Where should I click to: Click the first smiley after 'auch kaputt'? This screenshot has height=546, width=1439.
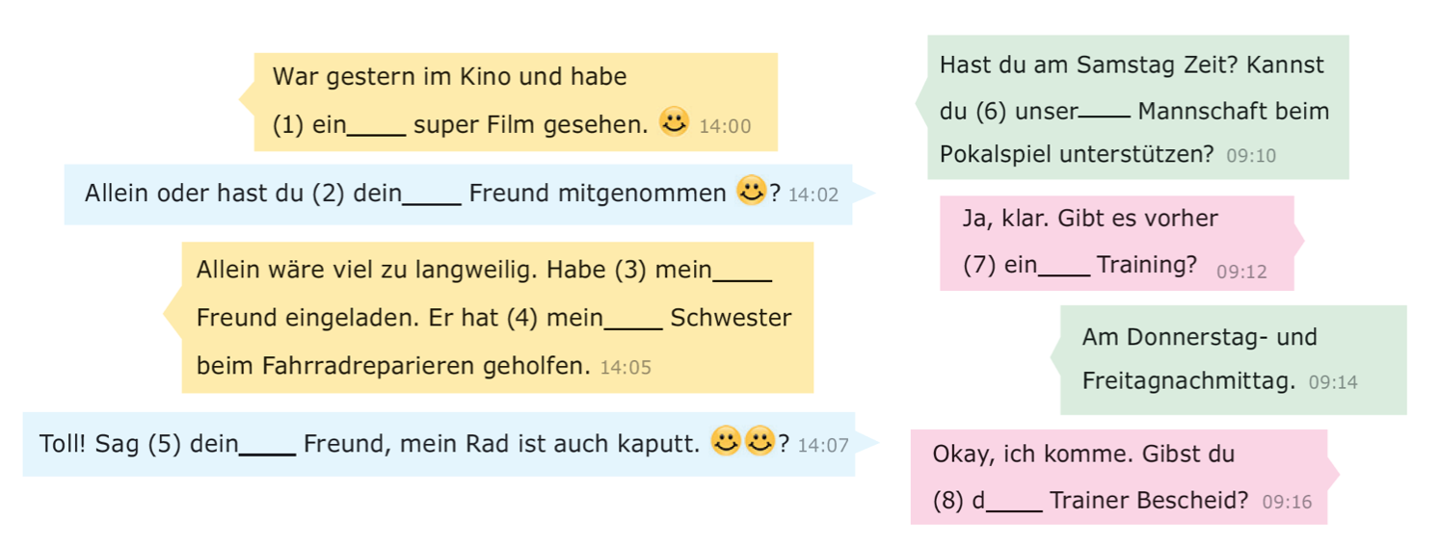point(725,441)
